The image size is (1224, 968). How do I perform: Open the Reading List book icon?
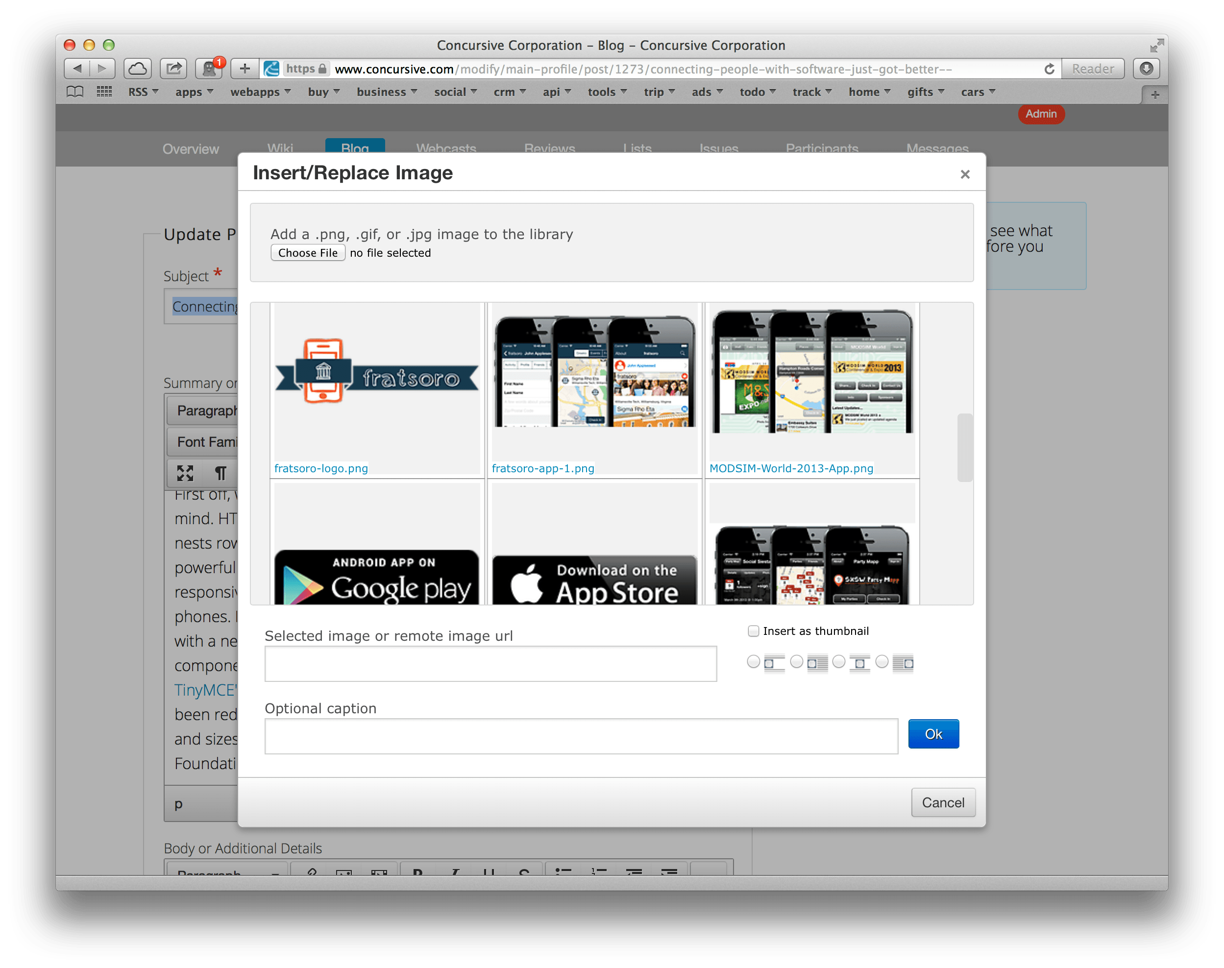[x=75, y=92]
